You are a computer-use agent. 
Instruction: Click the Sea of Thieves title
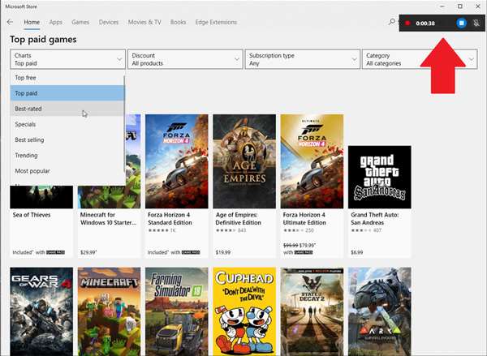tap(32, 215)
